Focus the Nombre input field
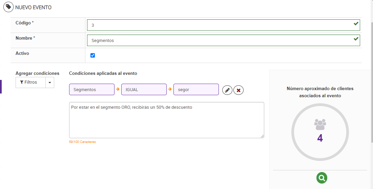Image resolution: width=373 pixels, height=189 pixels. (220, 40)
